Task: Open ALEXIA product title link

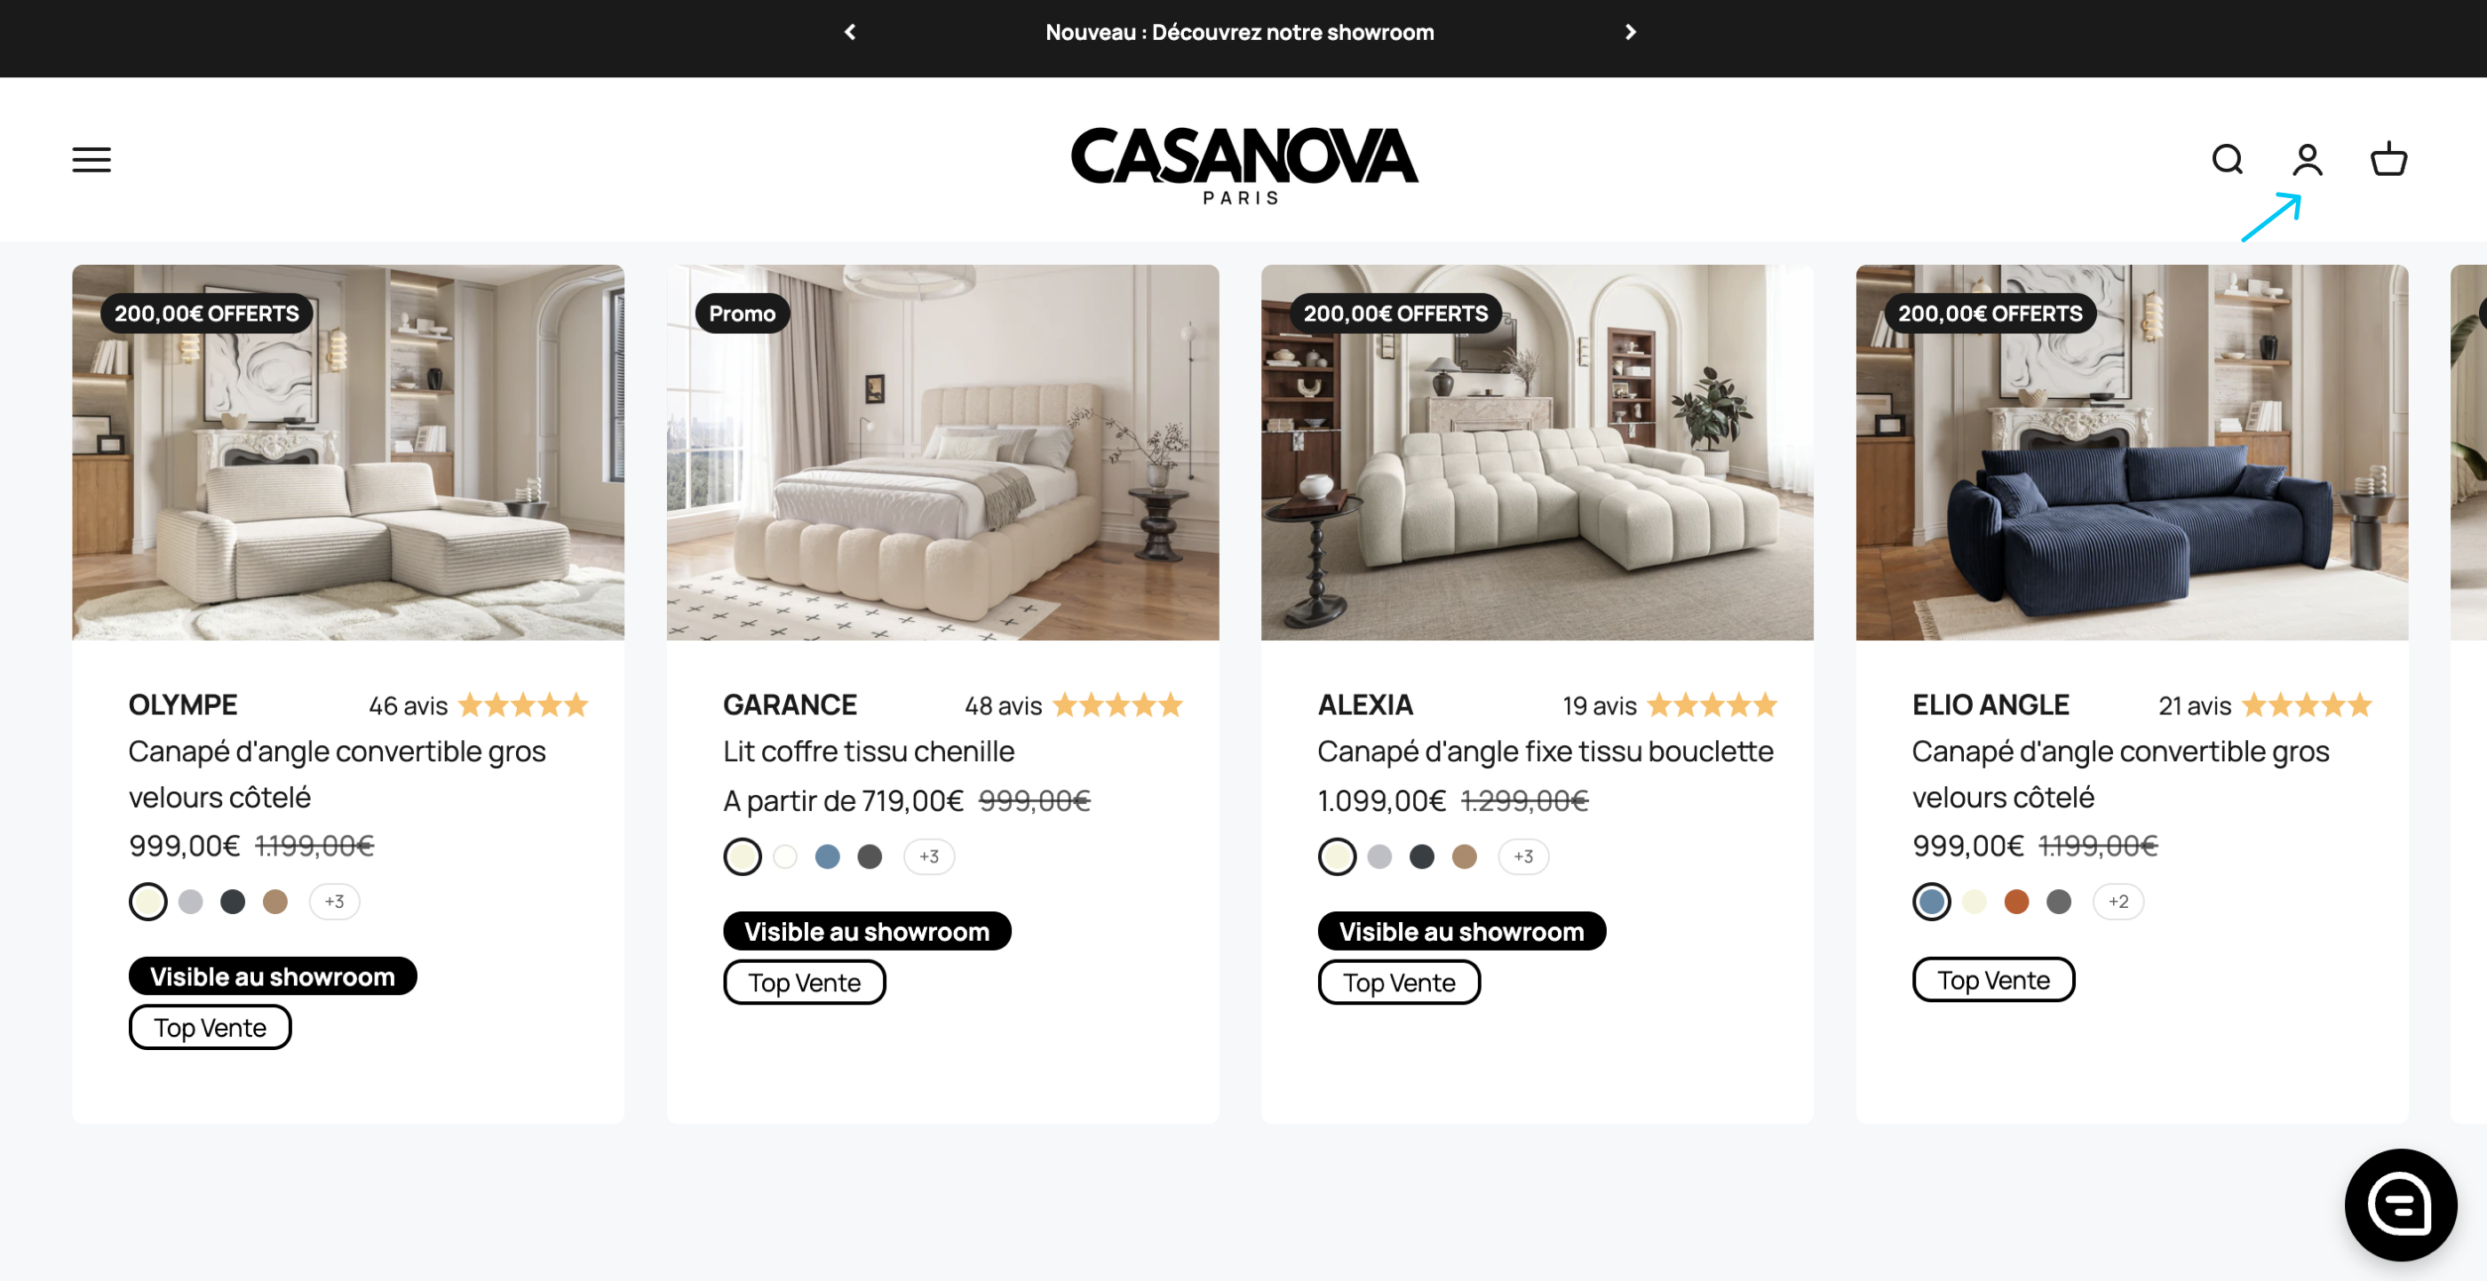Action: 1365,704
